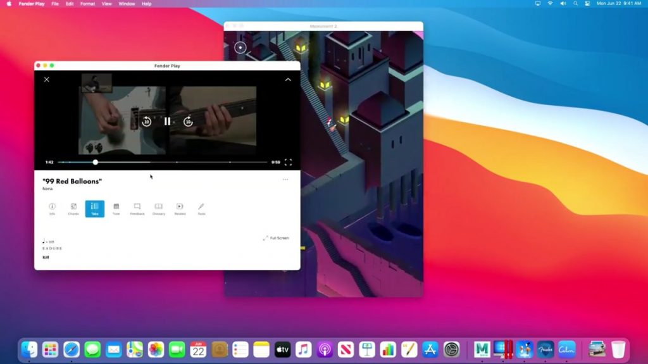Open Numbers from the Dock

click(x=388, y=350)
